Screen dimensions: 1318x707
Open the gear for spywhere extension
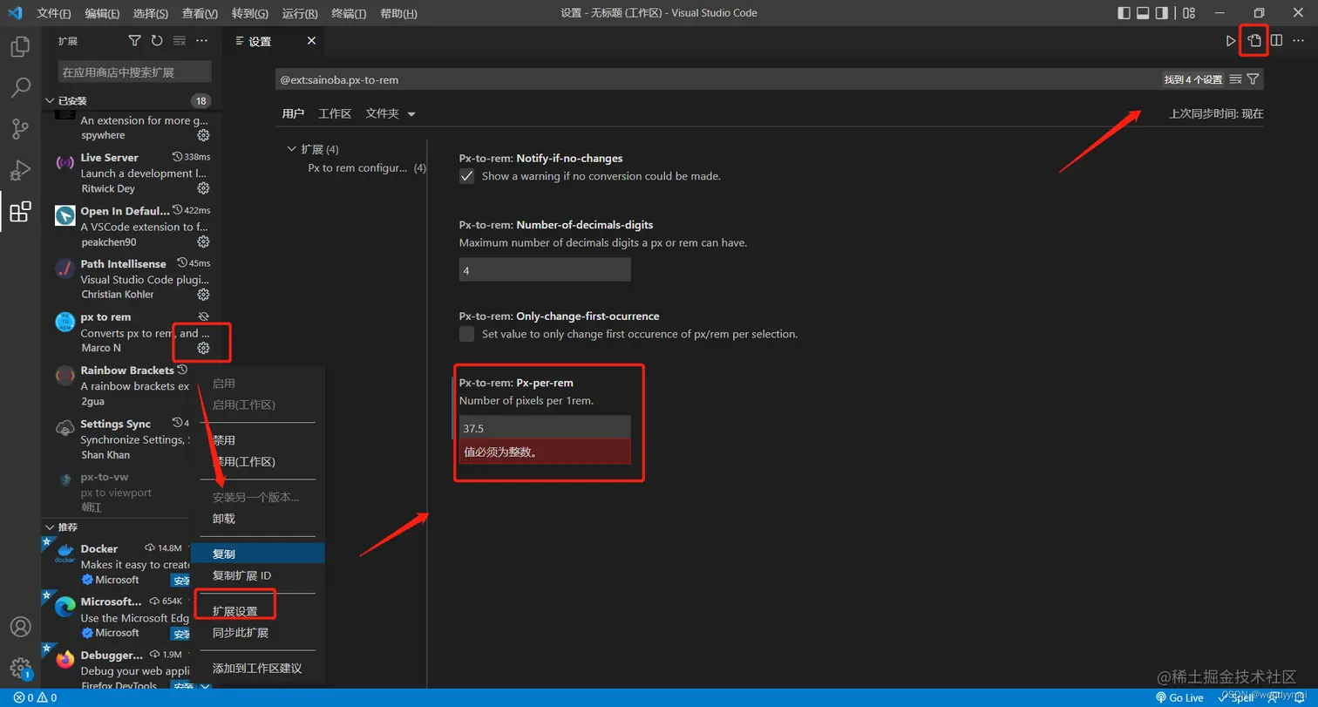[203, 135]
